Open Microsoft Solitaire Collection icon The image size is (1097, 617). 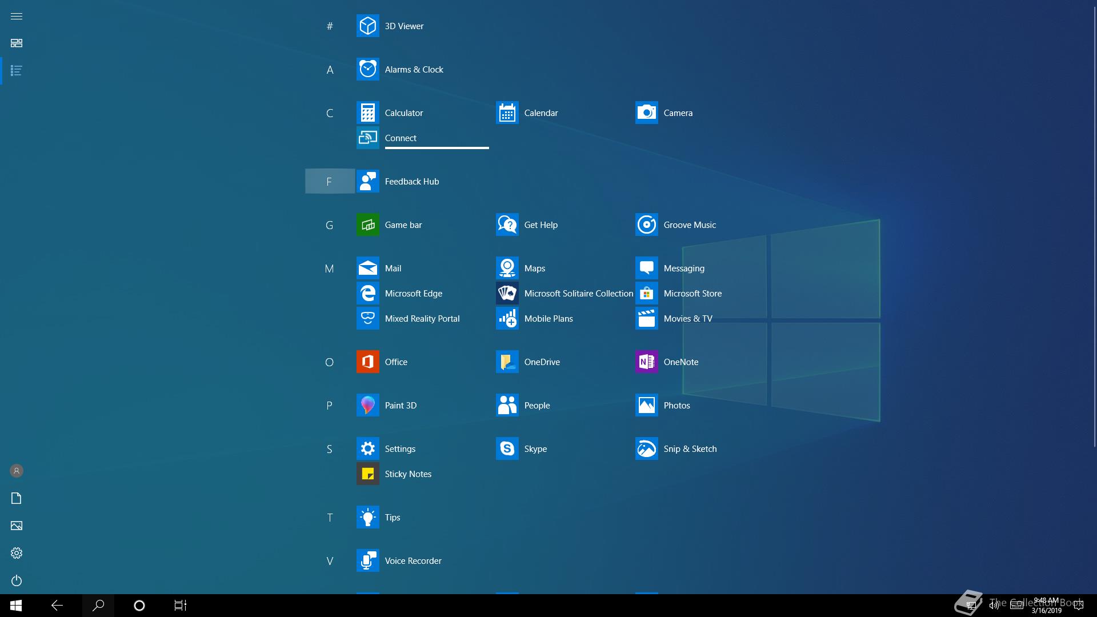click(507, 293)
